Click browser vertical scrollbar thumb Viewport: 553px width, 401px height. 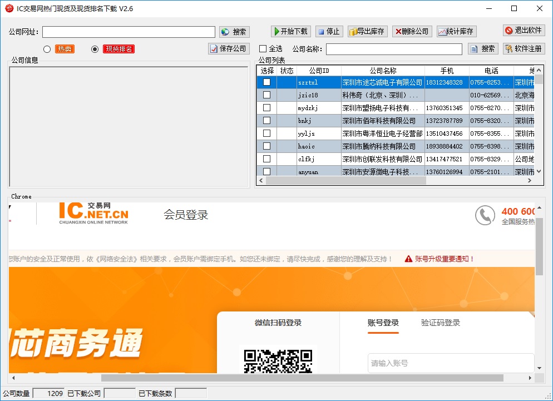[539, 246]
